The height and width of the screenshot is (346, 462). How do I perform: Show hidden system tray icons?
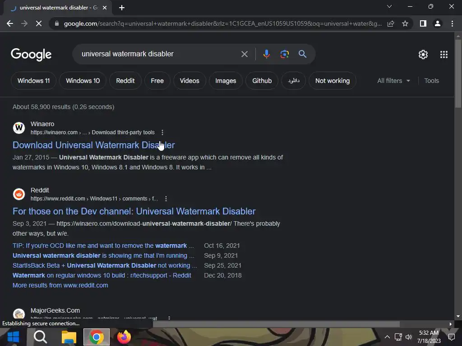387,337
